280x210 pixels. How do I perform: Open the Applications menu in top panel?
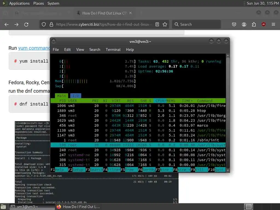click(19, 3)
